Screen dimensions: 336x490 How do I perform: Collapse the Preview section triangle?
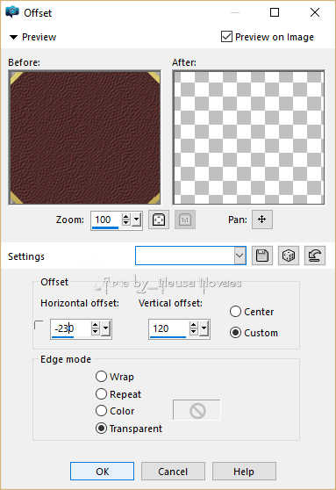pos(13,37)
